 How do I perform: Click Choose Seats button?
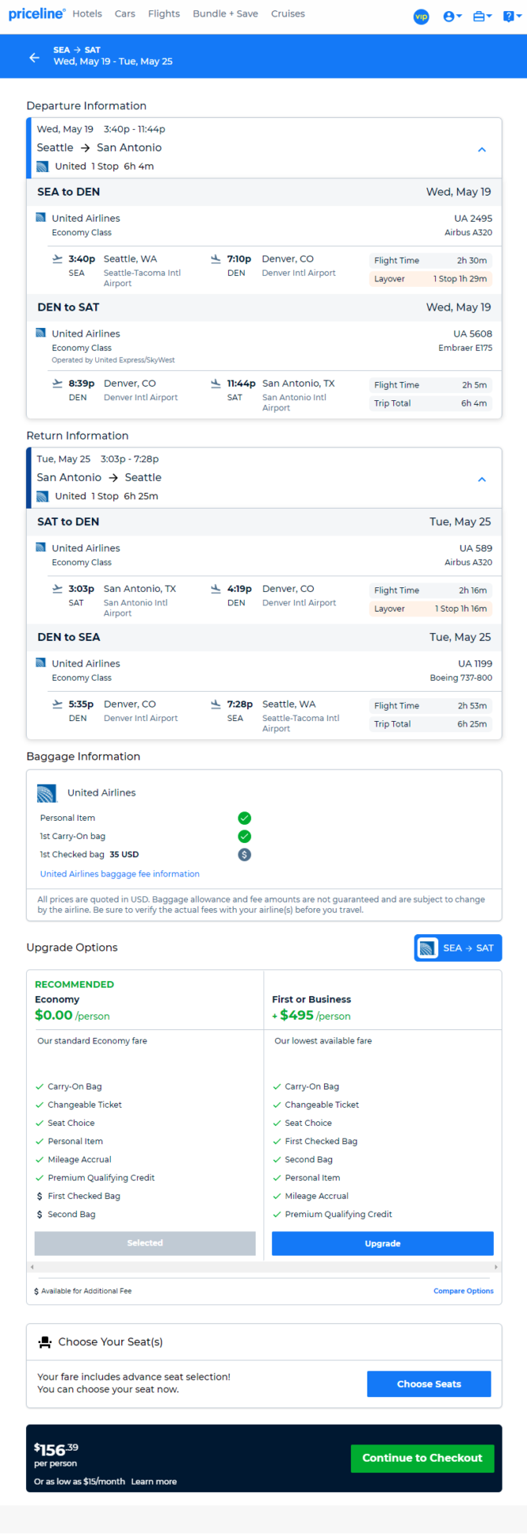(x=429, y=1385)
